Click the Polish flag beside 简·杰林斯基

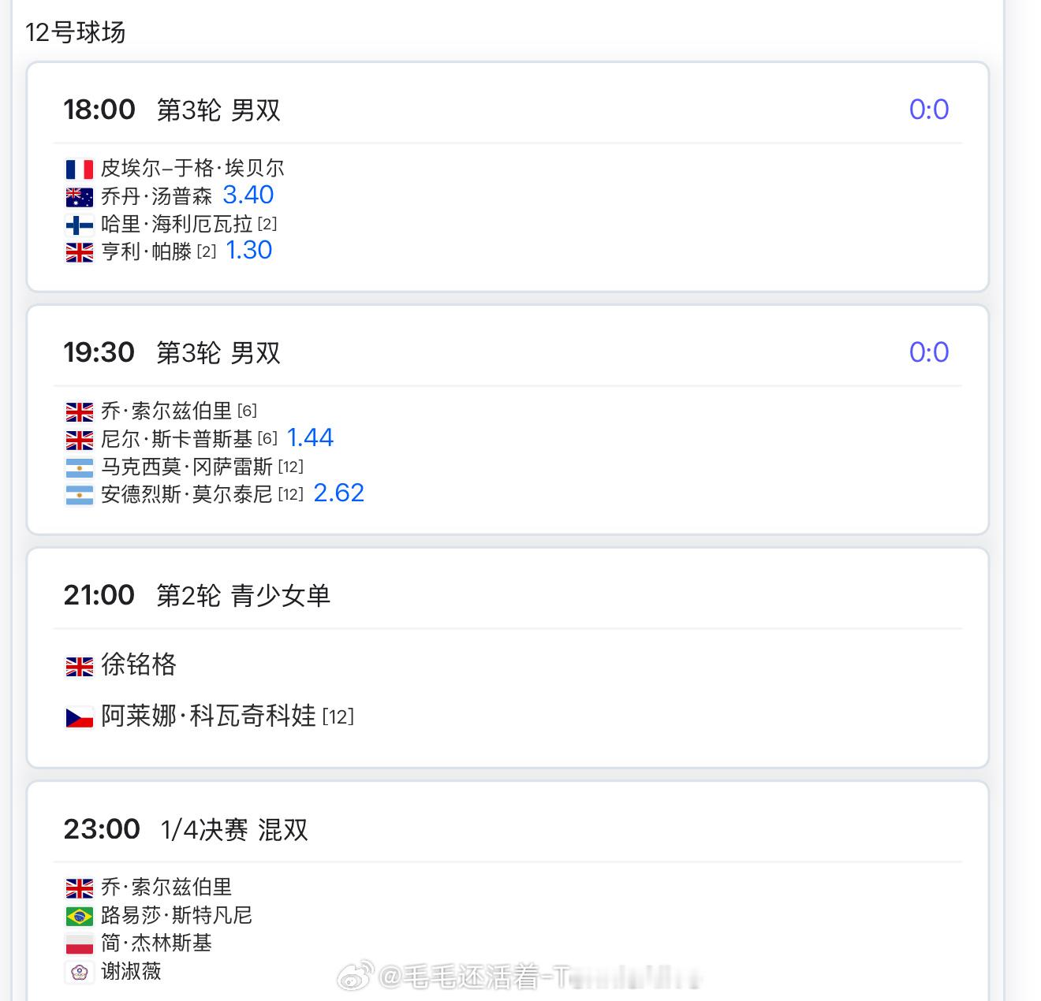click(79, 943)
